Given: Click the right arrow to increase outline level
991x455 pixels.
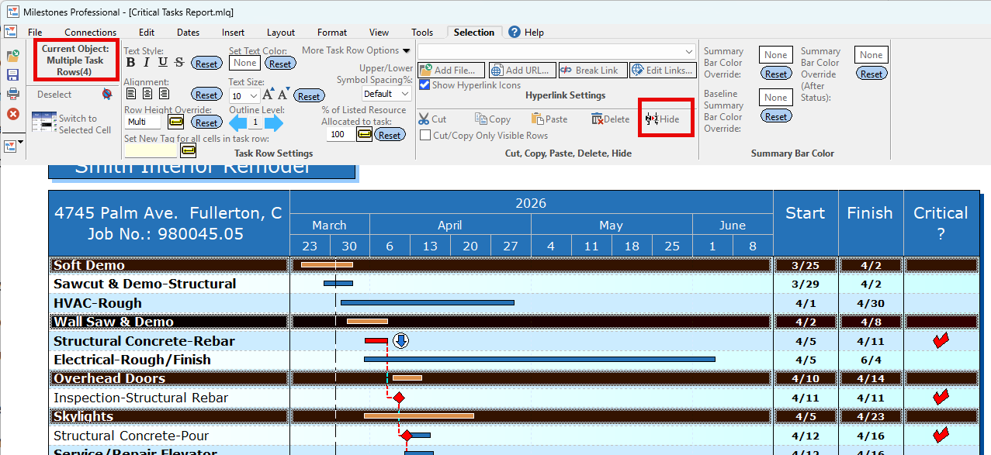Looking at the screenshot, I should tap(275, 122).
